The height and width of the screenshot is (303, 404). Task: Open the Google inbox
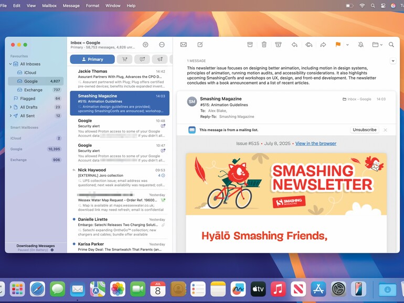point(36,81)
